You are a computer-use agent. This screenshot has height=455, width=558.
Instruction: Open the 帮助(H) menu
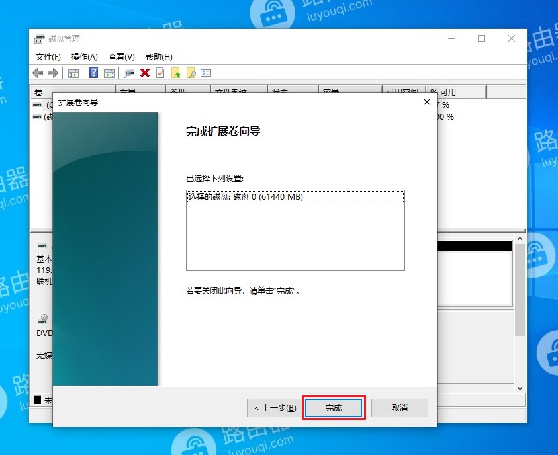[x=159, y=57]
